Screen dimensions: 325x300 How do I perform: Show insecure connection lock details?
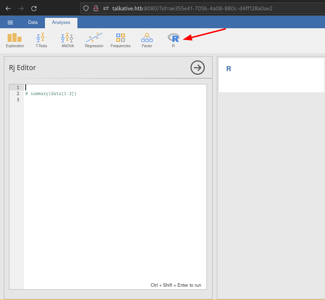point(96,8)
